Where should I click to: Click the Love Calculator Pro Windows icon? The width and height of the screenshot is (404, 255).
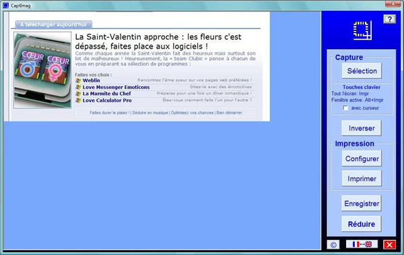78,101
